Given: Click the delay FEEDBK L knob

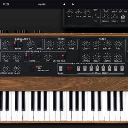Looking at the screenshot, I should [x=106, y=17].
